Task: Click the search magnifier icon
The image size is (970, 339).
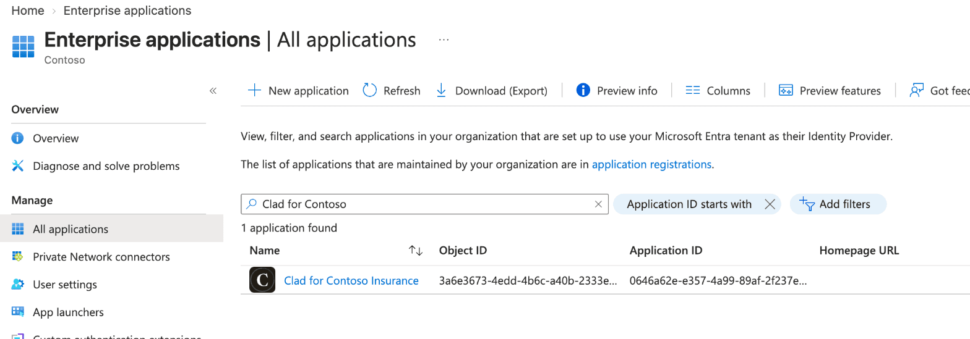Action: pos(251,204)
